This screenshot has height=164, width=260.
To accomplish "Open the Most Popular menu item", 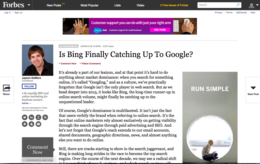I will click(89, 5).
